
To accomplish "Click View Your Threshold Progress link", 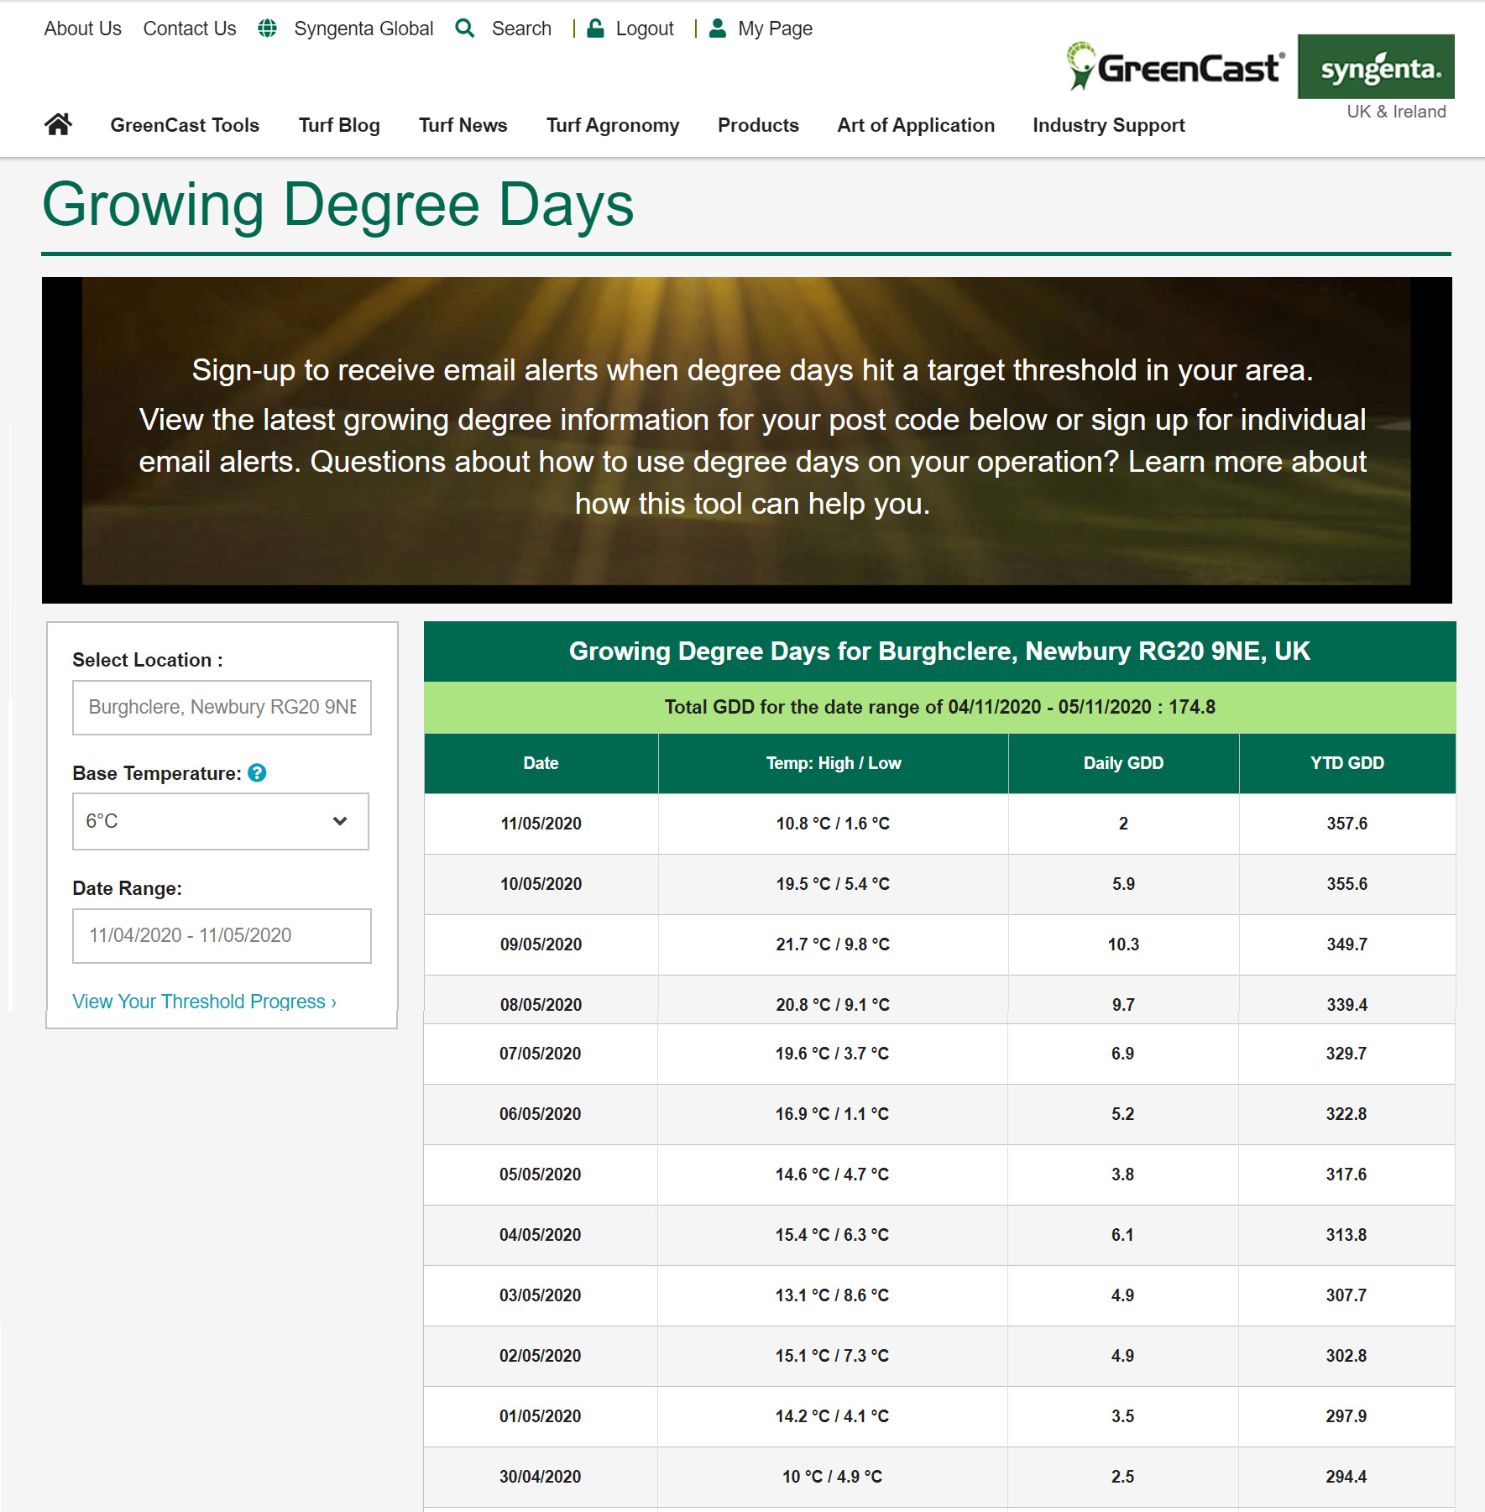I will [204, 1002].
